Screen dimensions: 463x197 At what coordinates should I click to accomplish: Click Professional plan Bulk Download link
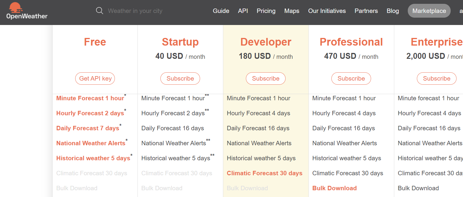pos(334,188)
